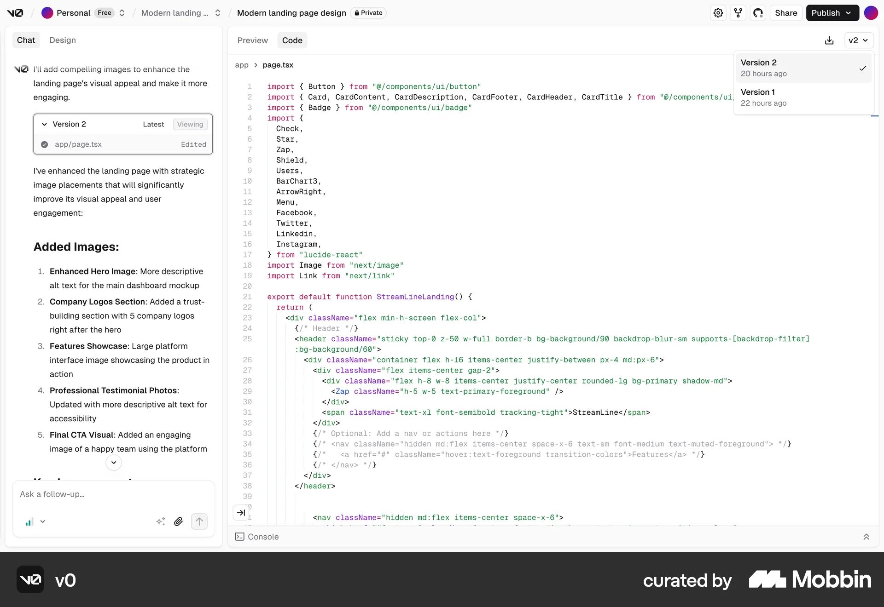
Task: Click the purple account avatar circle
Action: (x=871, y=13)
